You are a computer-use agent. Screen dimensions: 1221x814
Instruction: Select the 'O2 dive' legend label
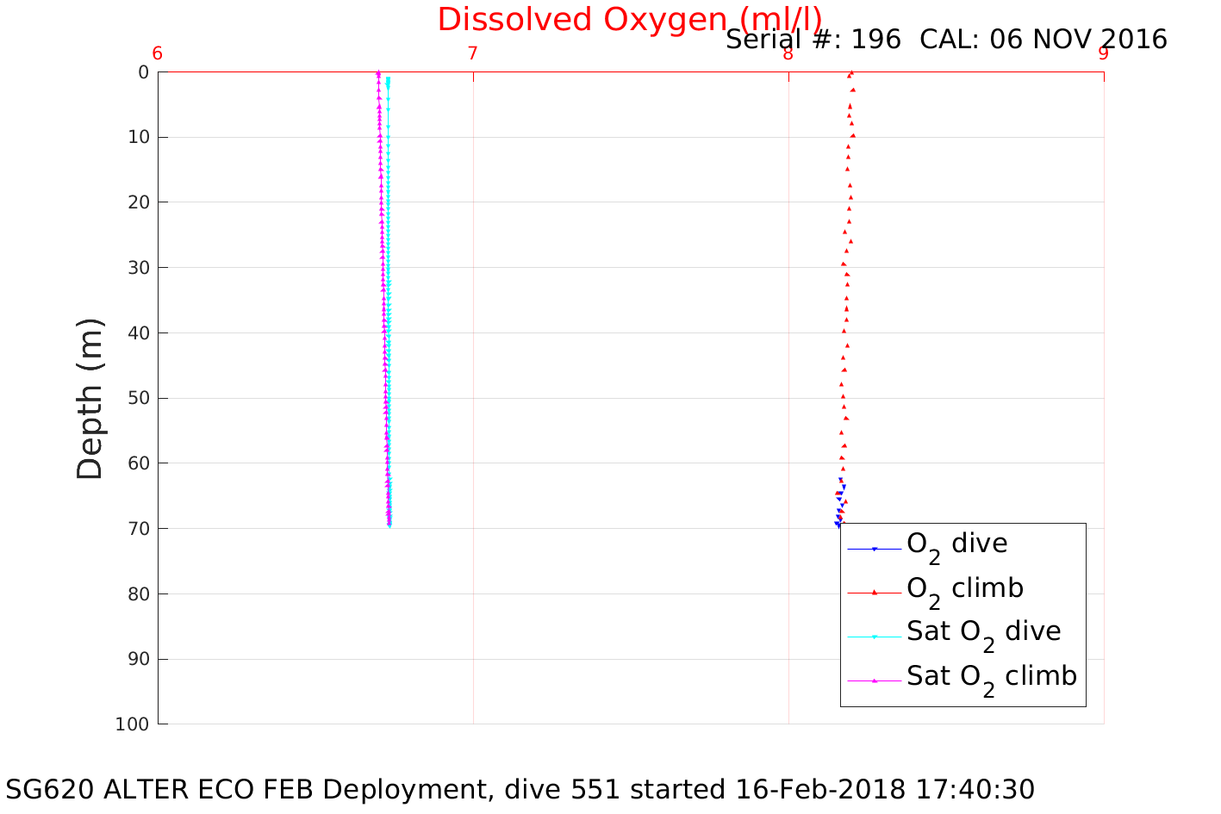[x=956, y=544]
